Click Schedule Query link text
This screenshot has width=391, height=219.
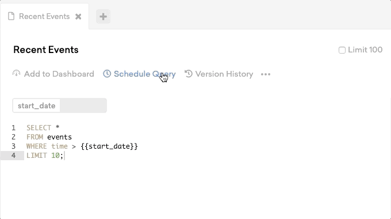pos(145,74)
